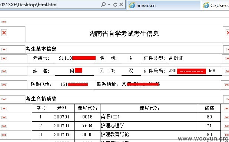The image size is (229, 142).
Task: Click the IE icon on hneao.cn tab
Action: point(132,6)
